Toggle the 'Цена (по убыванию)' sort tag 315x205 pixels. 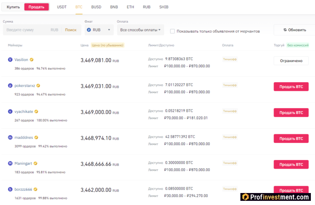107,45
